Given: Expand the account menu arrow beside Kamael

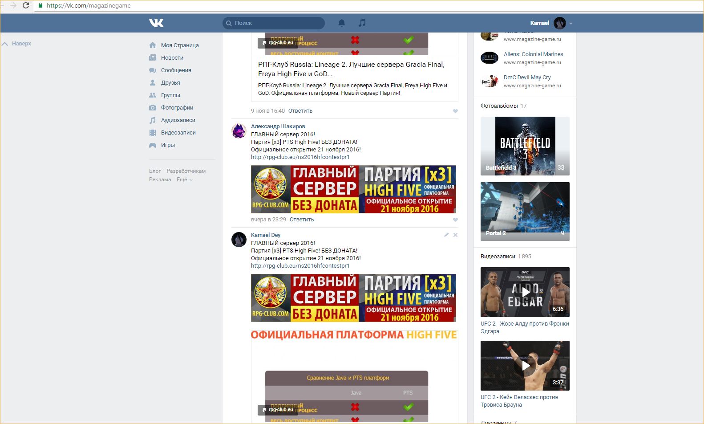Looking at the screenshot, I should click(x=571, y=23).
